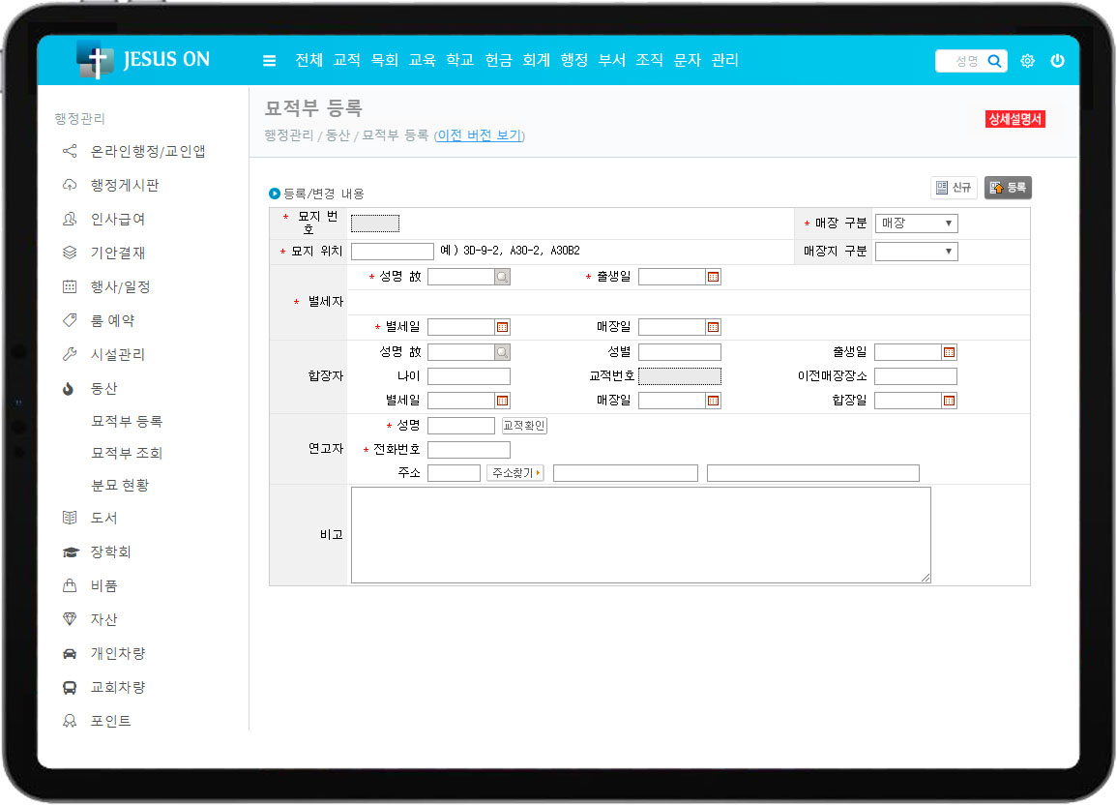Image resolution: width=1117 pixels, height=805 pixels.
Task: Follow the 이전 버전 보기 link
Action: coord(480,135)
